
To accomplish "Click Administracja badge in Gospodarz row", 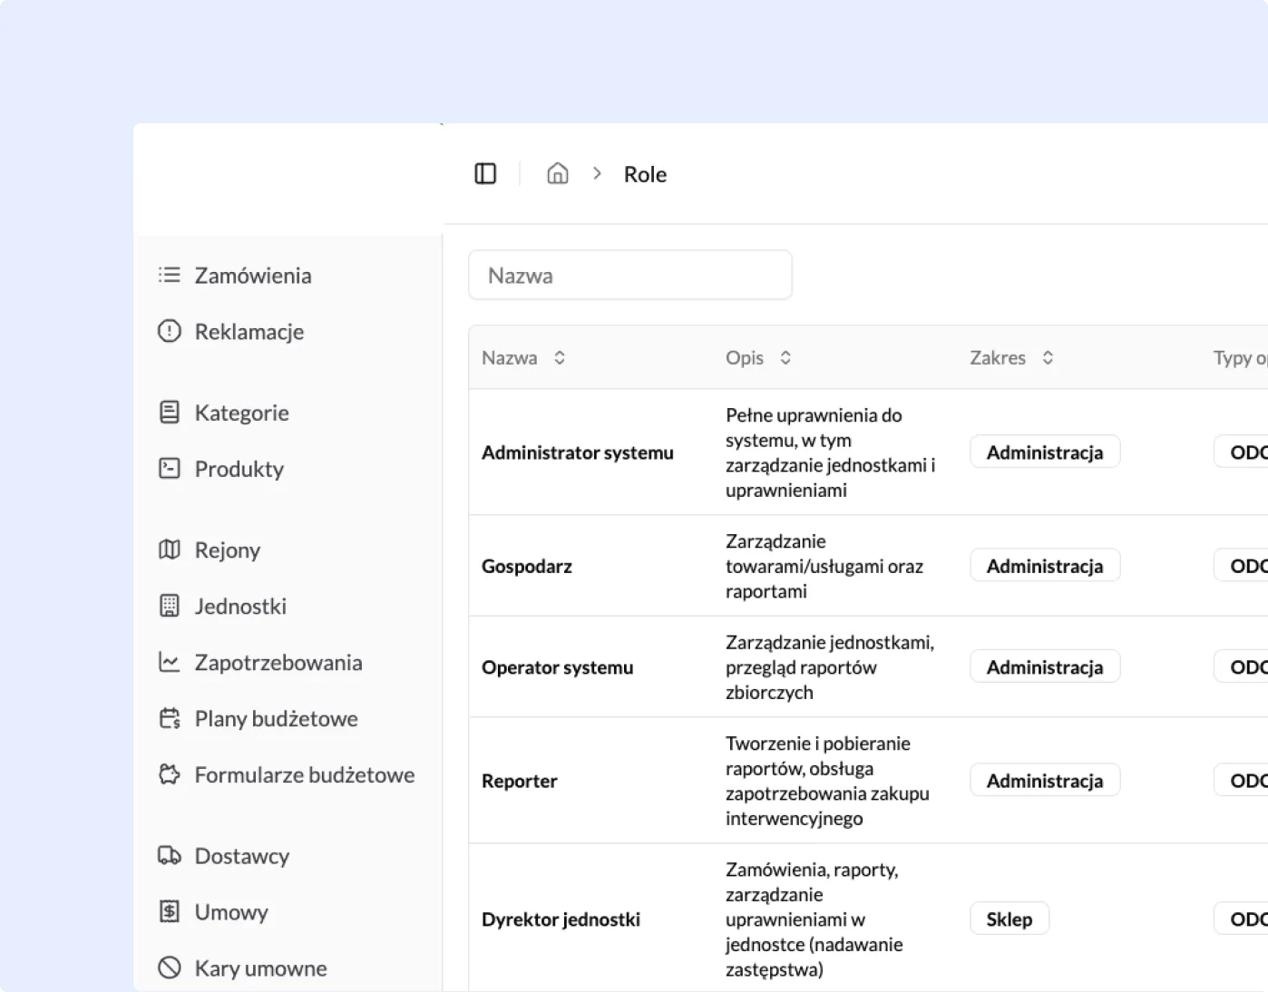I will pyautogui.click(x=1045, y=565).
